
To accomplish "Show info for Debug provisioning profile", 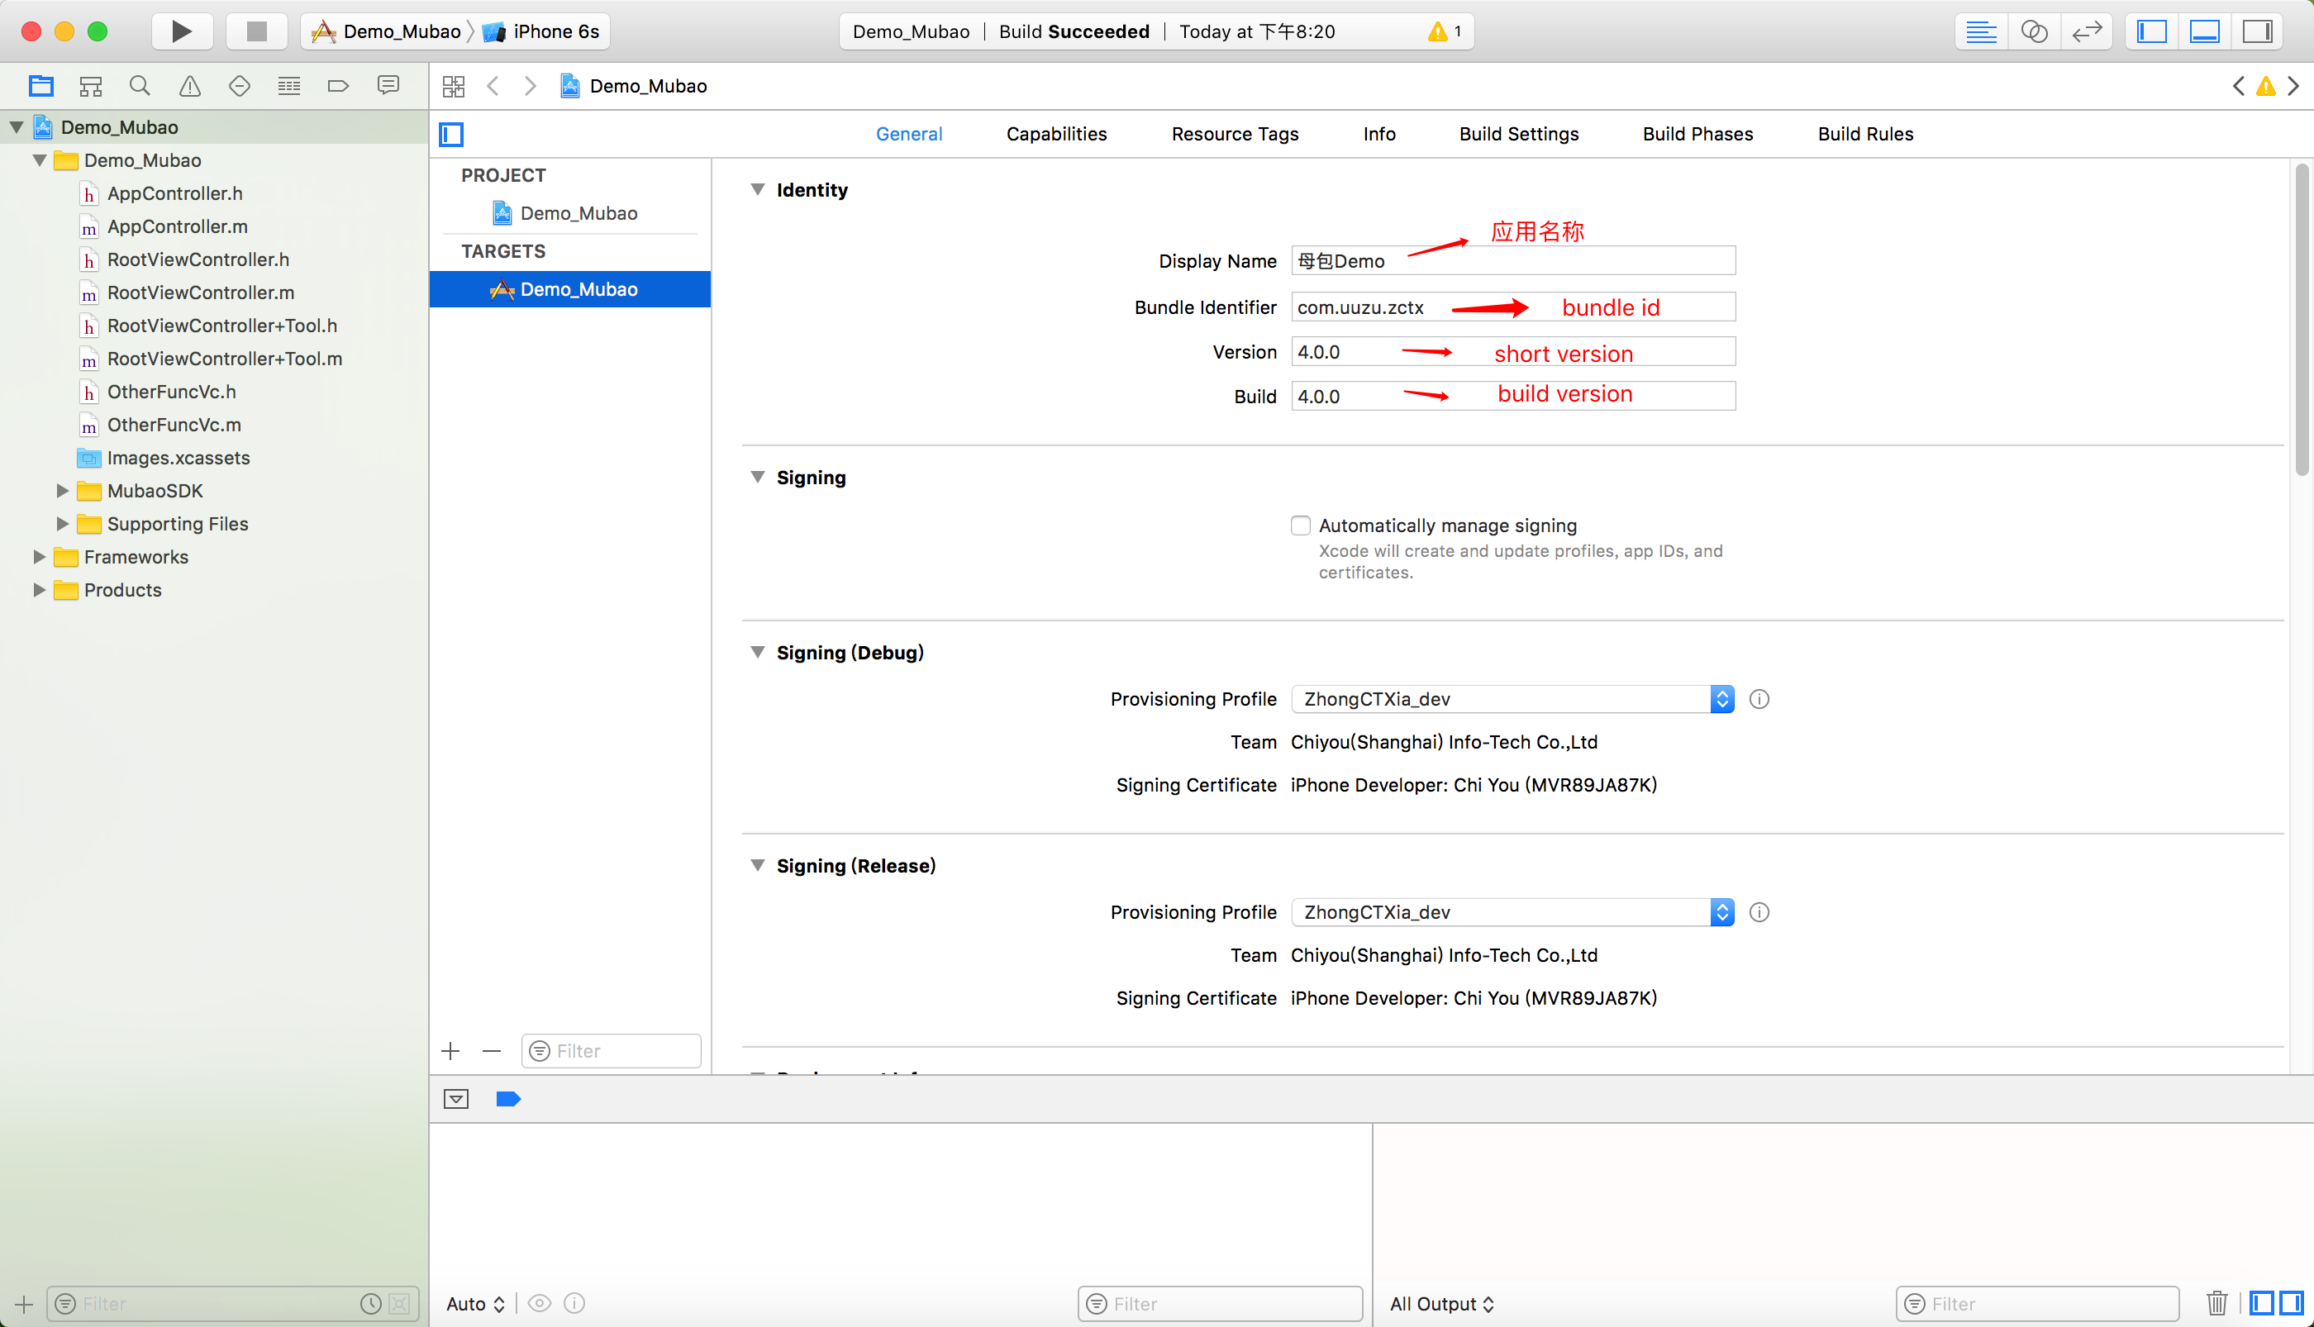I will tap(1759, 699).
